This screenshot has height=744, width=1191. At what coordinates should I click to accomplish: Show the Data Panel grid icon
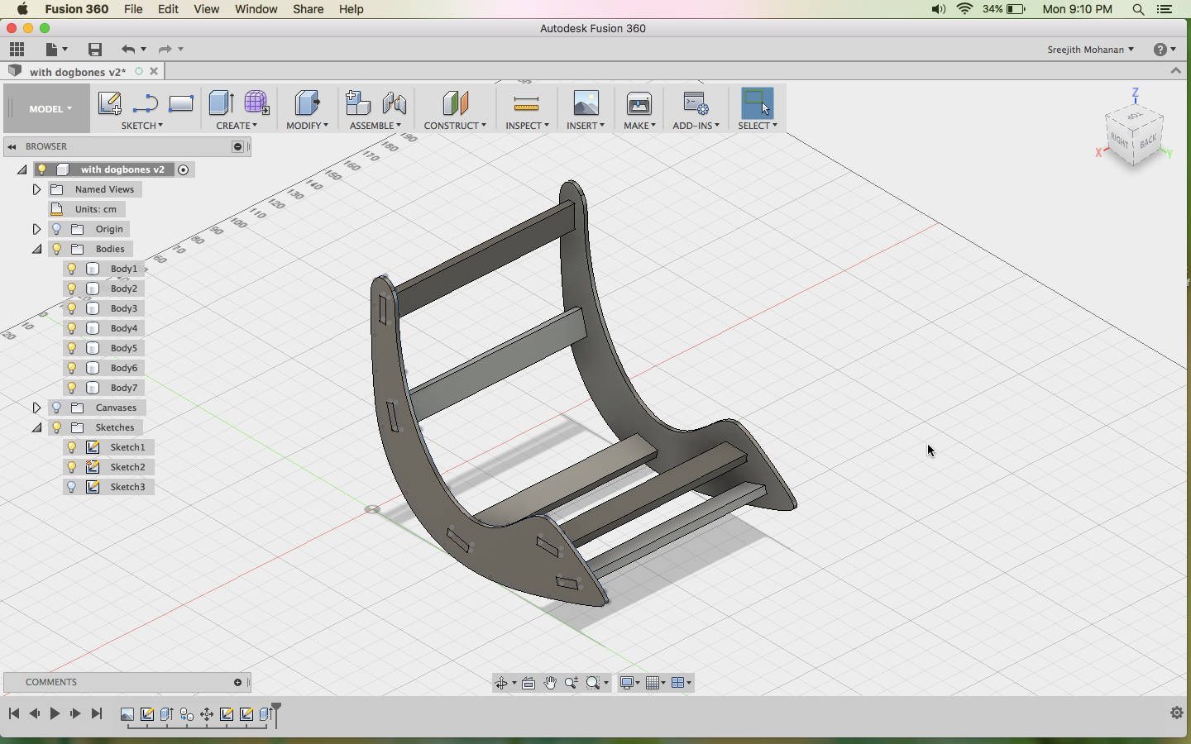pyautogui.click(x=17, y=49)
